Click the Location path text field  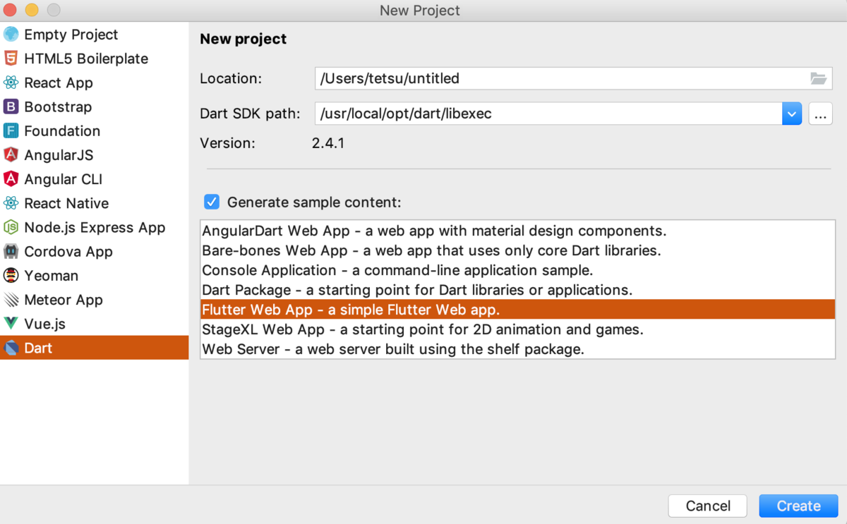(x=558, y=78)
